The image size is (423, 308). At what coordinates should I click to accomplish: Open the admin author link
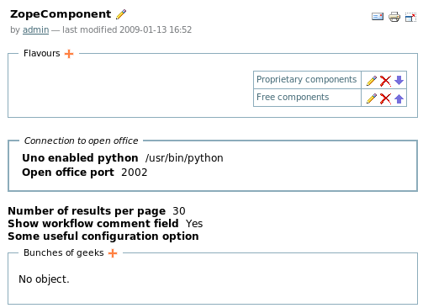tap(35, 29)
